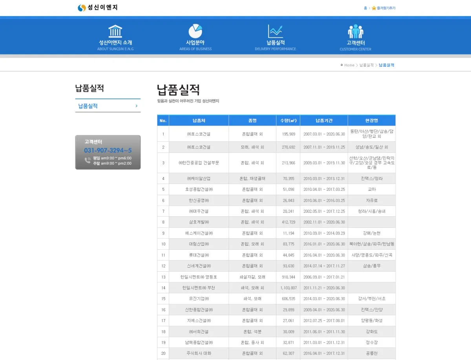Screen dimensions: 471x360
Task: Click the 쇄설자갈, 모래 item cell
Action: pos(253,277)
